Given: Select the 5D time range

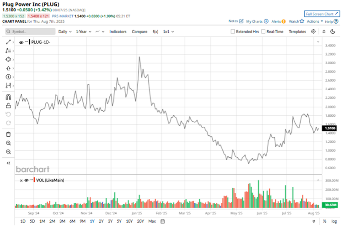Looking at the screenshot, I should pos(32,222).
